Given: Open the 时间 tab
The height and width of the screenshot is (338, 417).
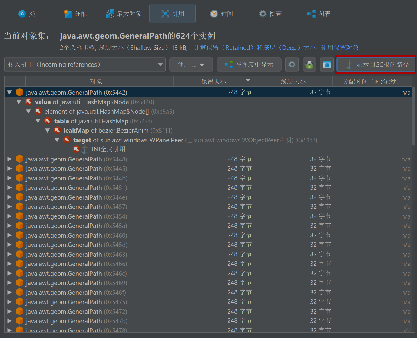Looking at the screenshot, I should pyautogui.click(x=222, y=14).
